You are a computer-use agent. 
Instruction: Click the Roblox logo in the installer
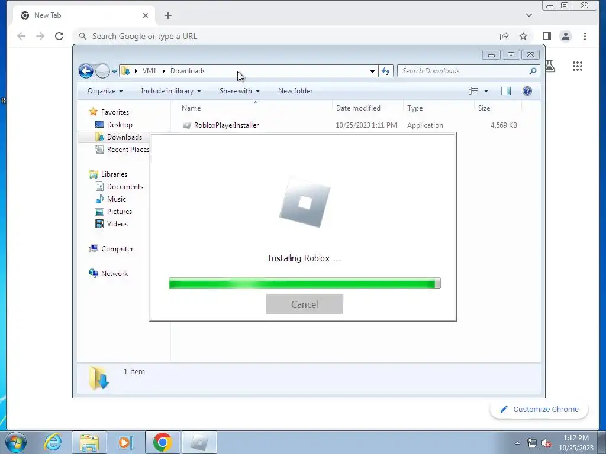pyautogui.click(x=305, y=203)
